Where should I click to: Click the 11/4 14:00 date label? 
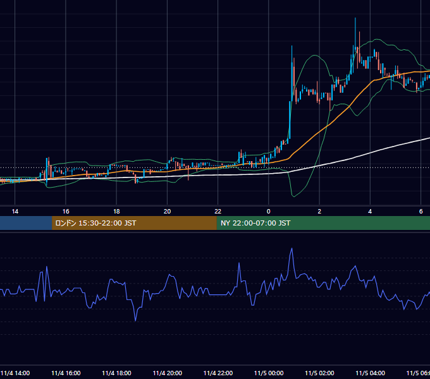(15, 373)
